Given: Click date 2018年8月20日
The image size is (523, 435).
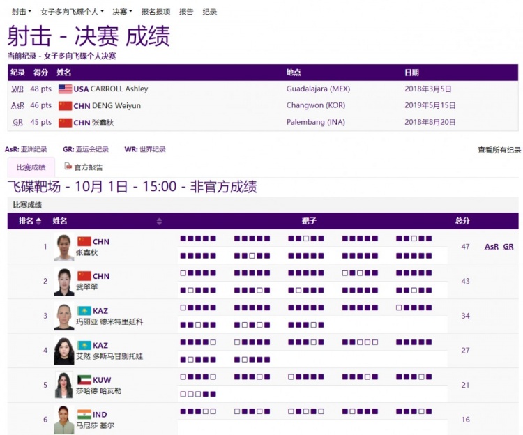Looking at the screenshot, I should coord(430,122).
